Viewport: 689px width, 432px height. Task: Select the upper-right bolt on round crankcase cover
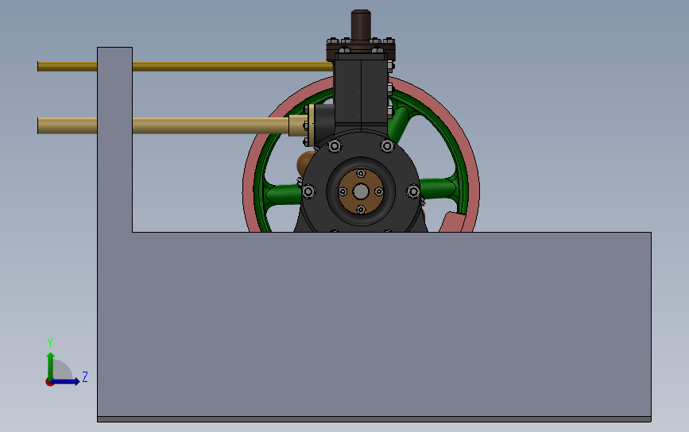pyautogui.click(x=387, y=146)
